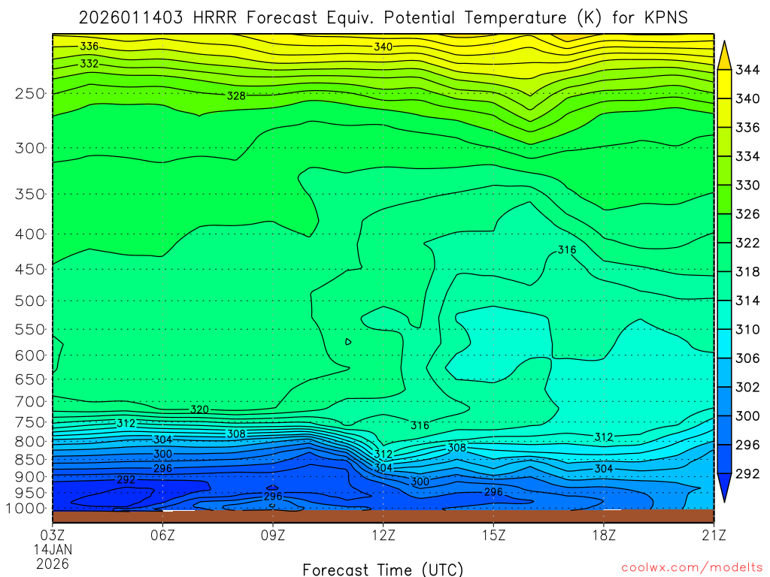
Task: Click the 700 pressure level label
Action: coord(30,402)
